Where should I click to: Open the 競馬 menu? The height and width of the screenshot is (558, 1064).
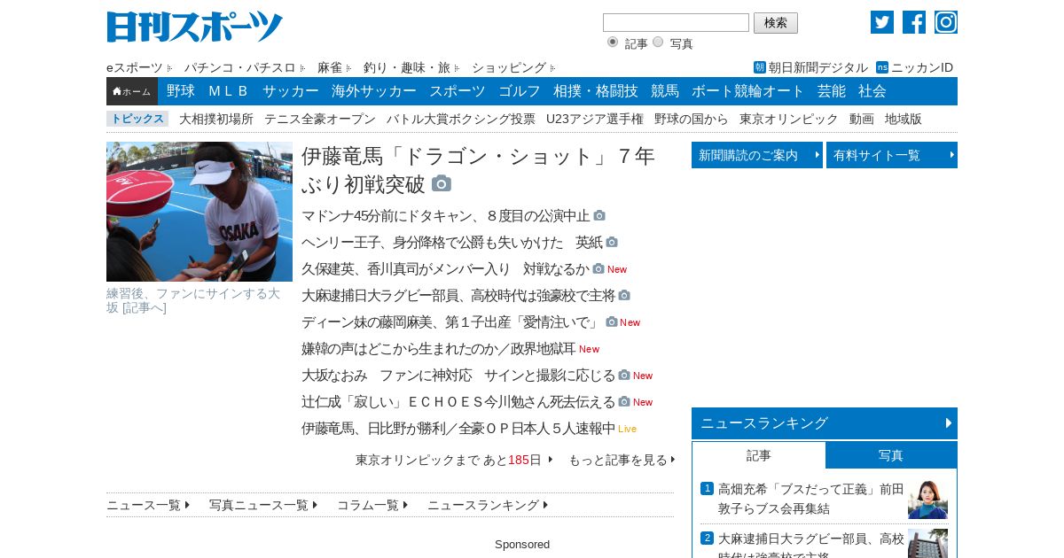click(x=665, y=91)
